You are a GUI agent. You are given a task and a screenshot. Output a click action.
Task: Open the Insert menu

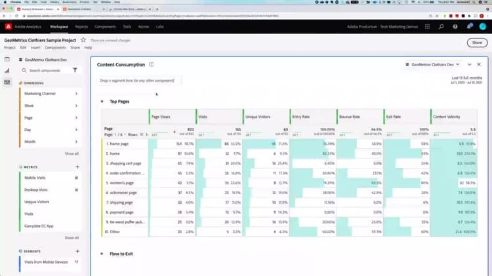click(x=35, y=48)
